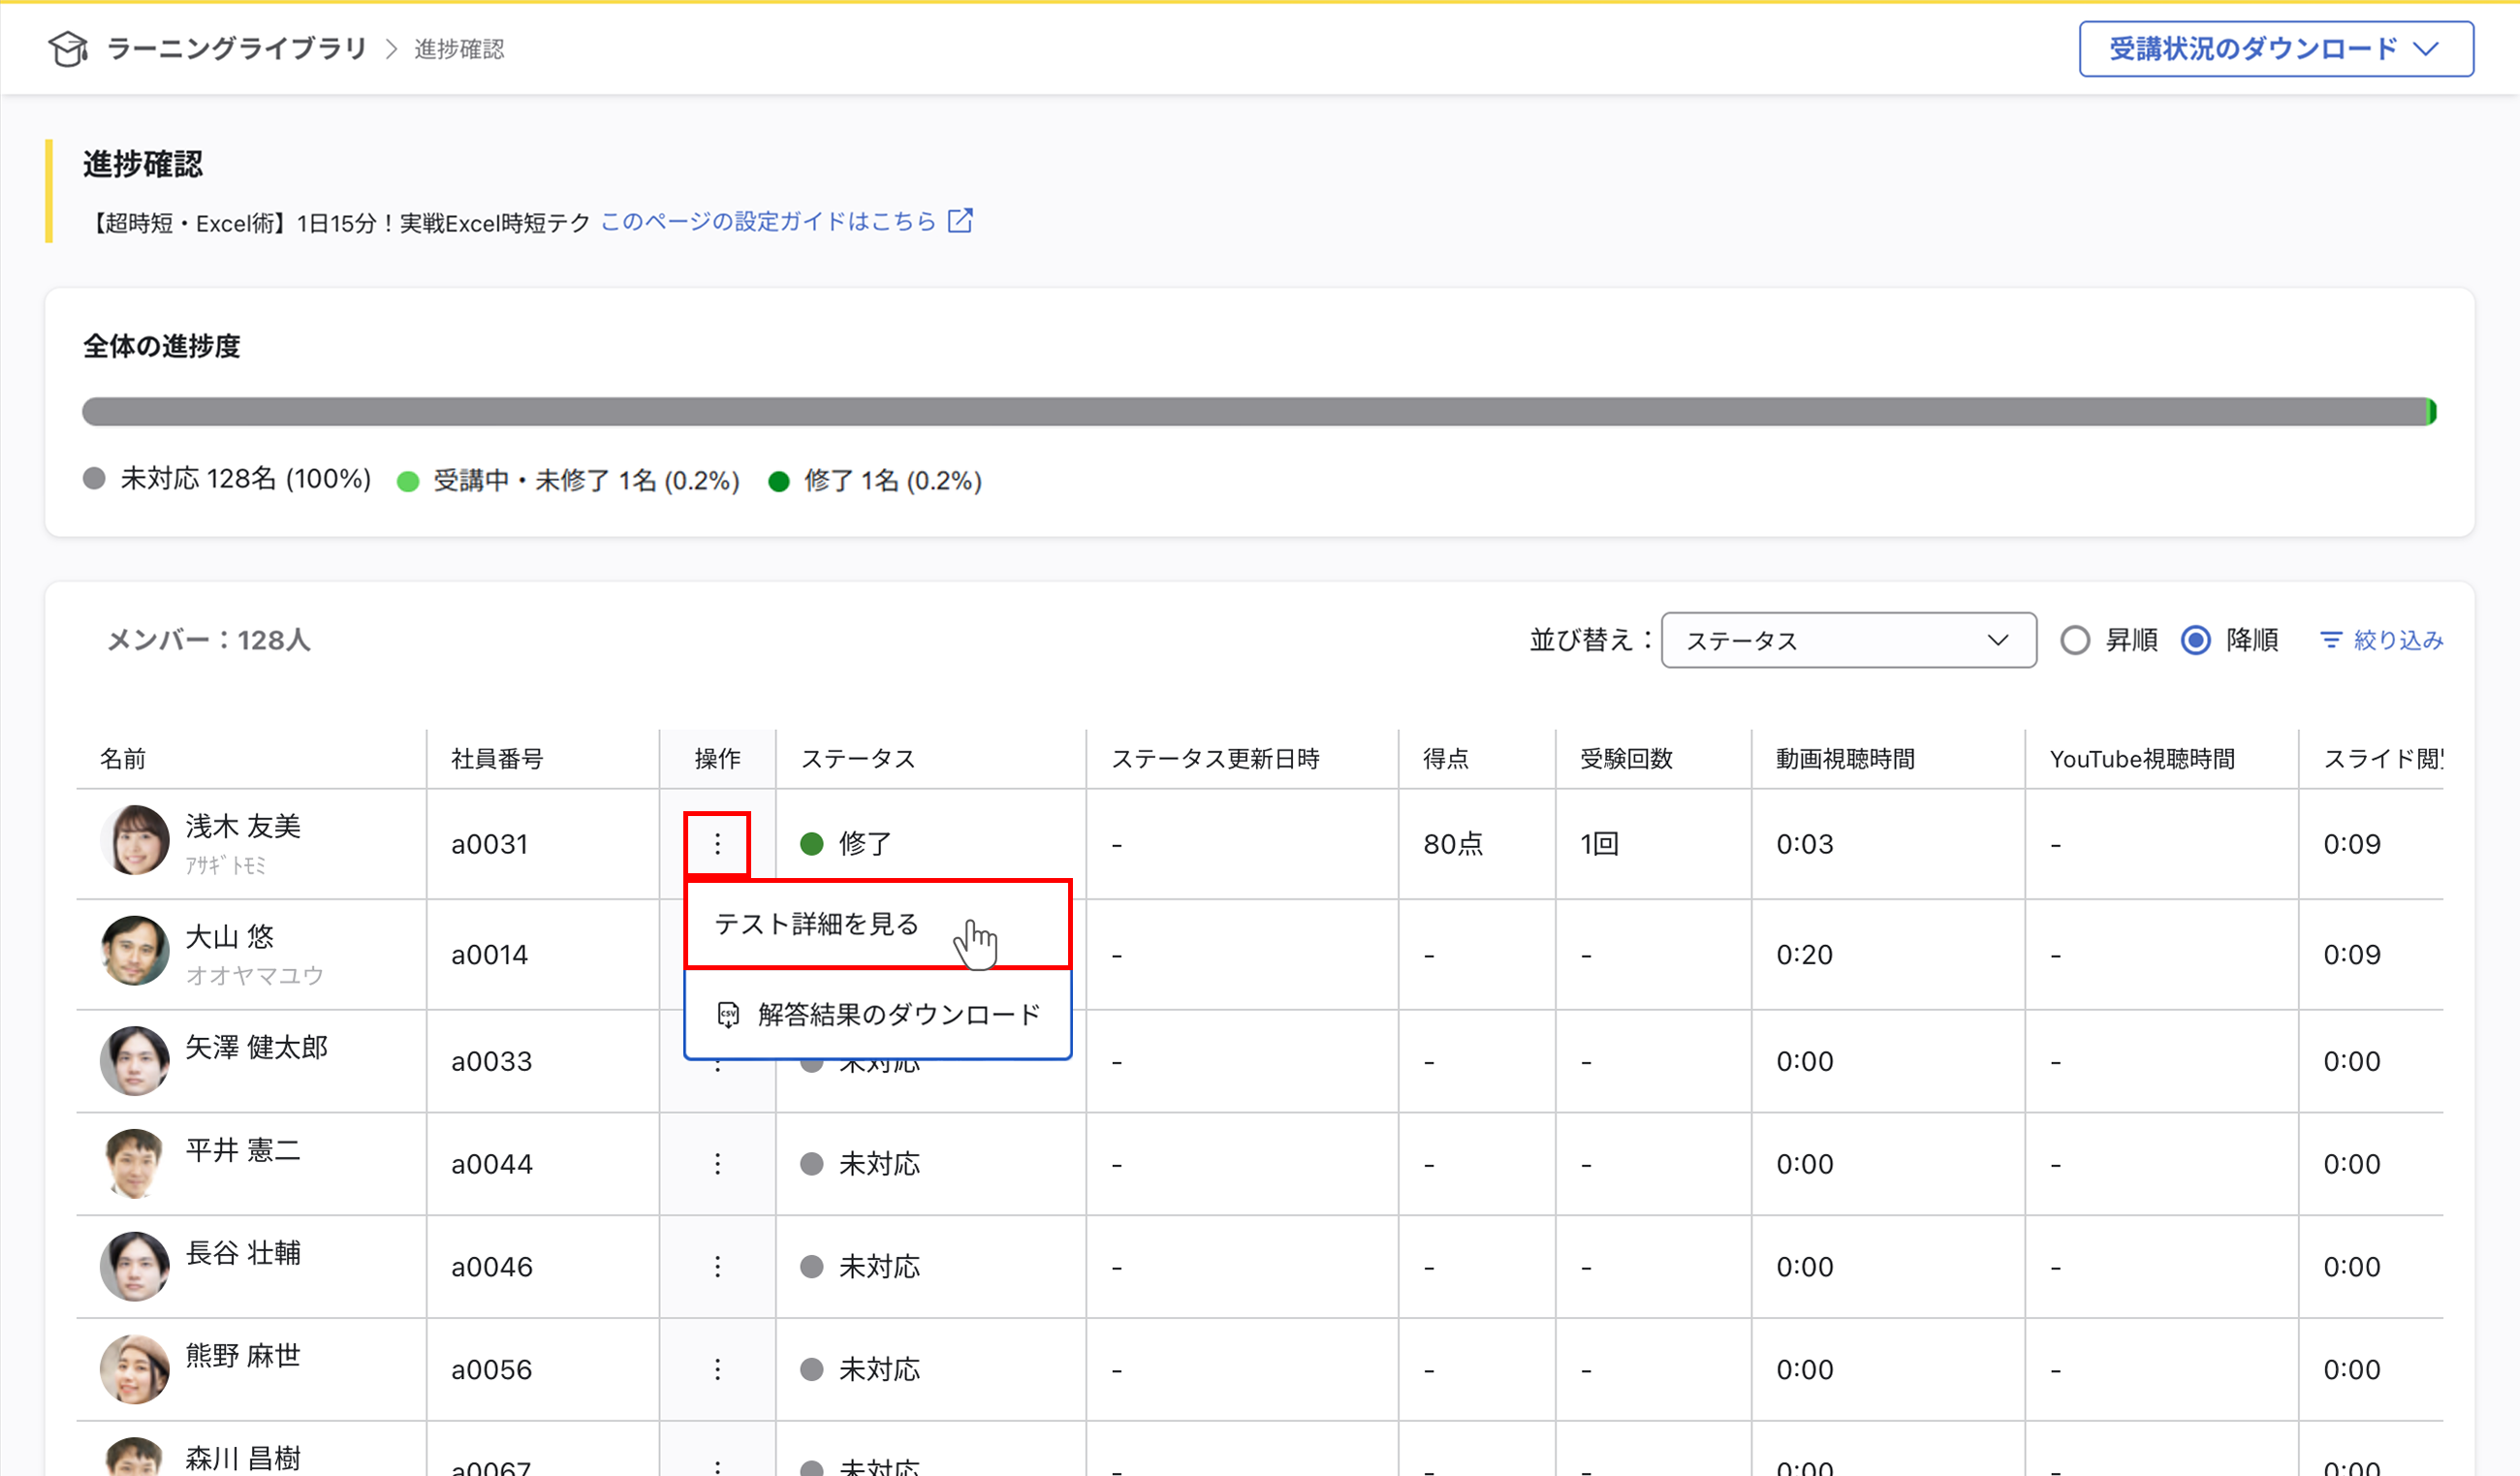
Task: Open the このページの設定ガイドはこちら link
Action: click(x=767, y=221)
